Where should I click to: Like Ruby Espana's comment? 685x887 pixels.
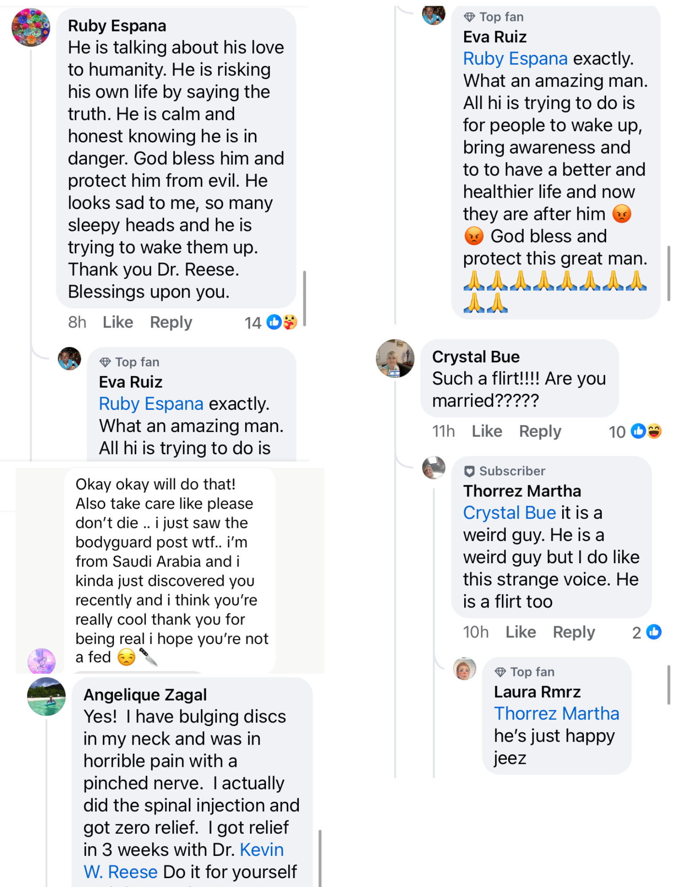pyautogui.click(x=118, y=322)
